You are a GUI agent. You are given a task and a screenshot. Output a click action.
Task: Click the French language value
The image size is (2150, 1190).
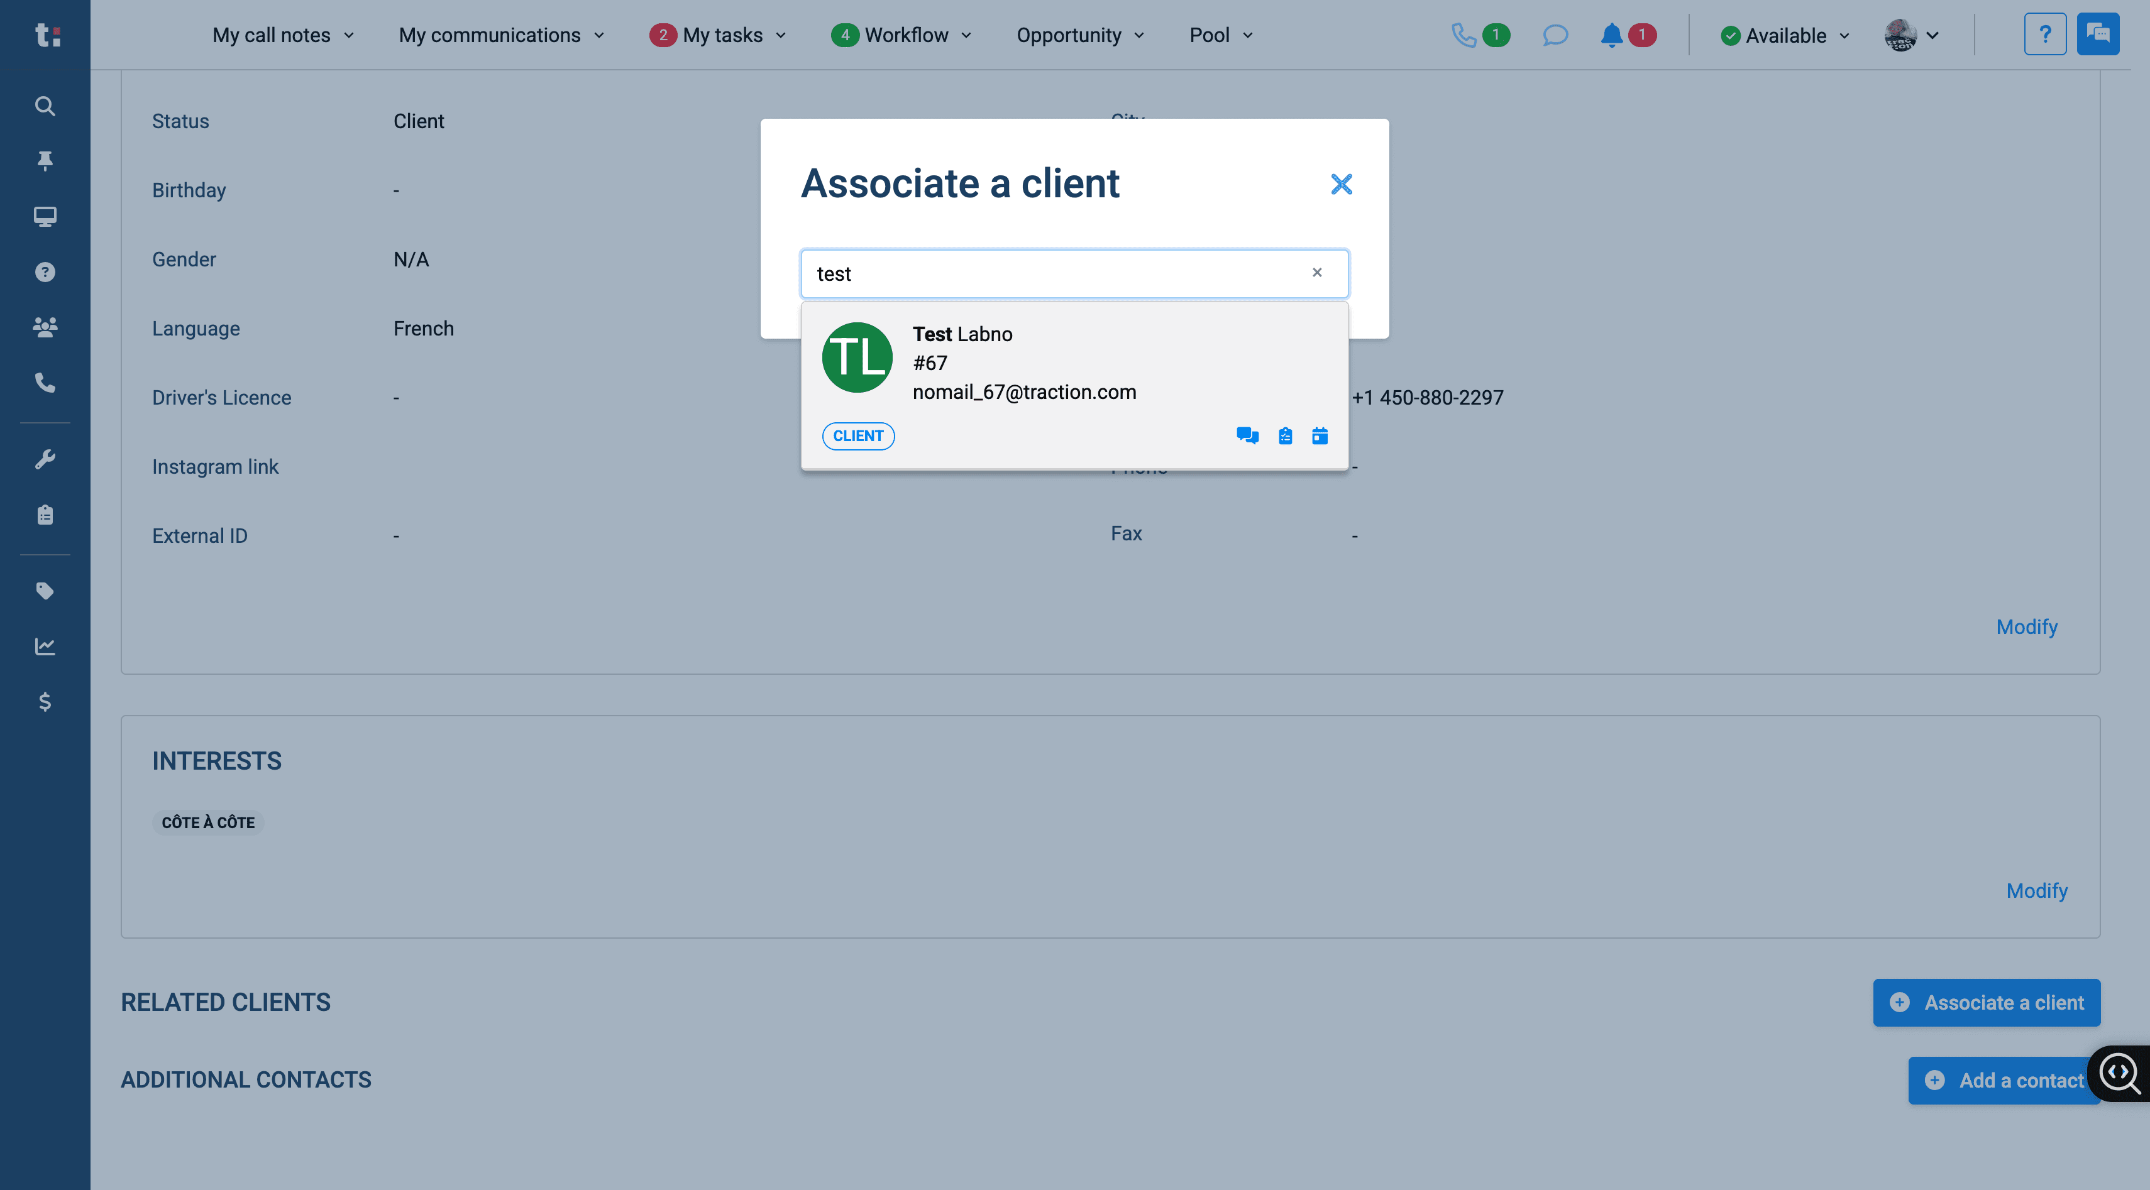[x=423, y=329]
